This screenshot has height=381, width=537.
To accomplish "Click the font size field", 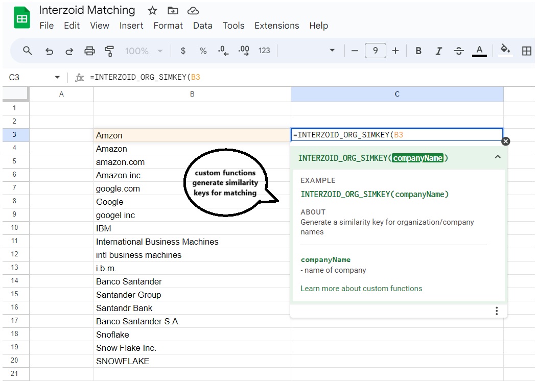I will click(376, 51).
